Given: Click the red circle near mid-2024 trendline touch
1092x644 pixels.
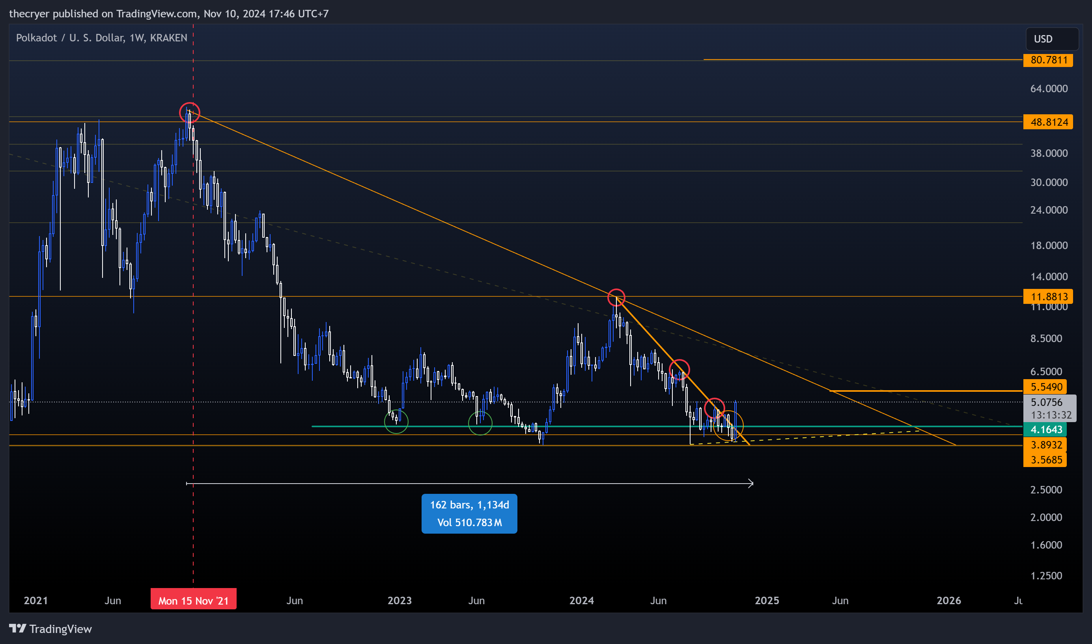Looking at the screenshot, I should [x=679, y=370].
